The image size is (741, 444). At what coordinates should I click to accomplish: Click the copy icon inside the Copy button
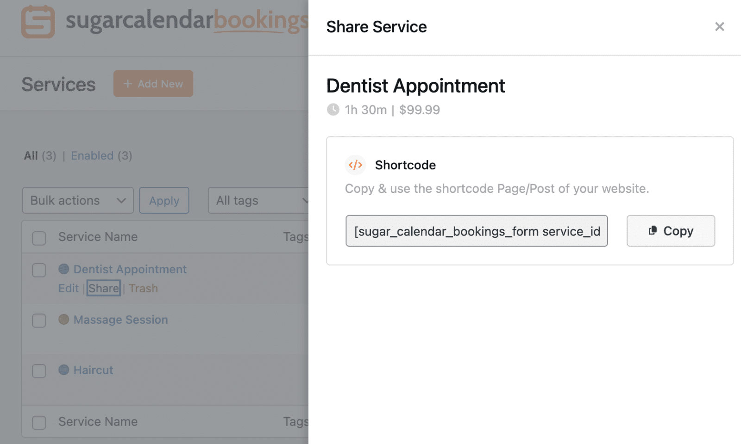click(x=653, y=231)
